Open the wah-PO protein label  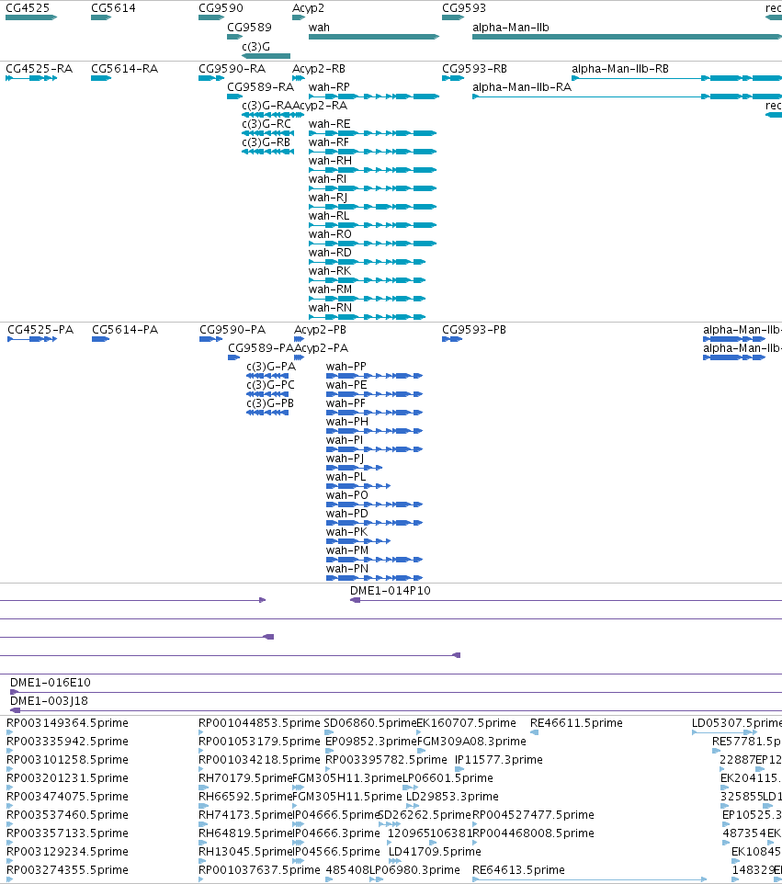point(347,495)
